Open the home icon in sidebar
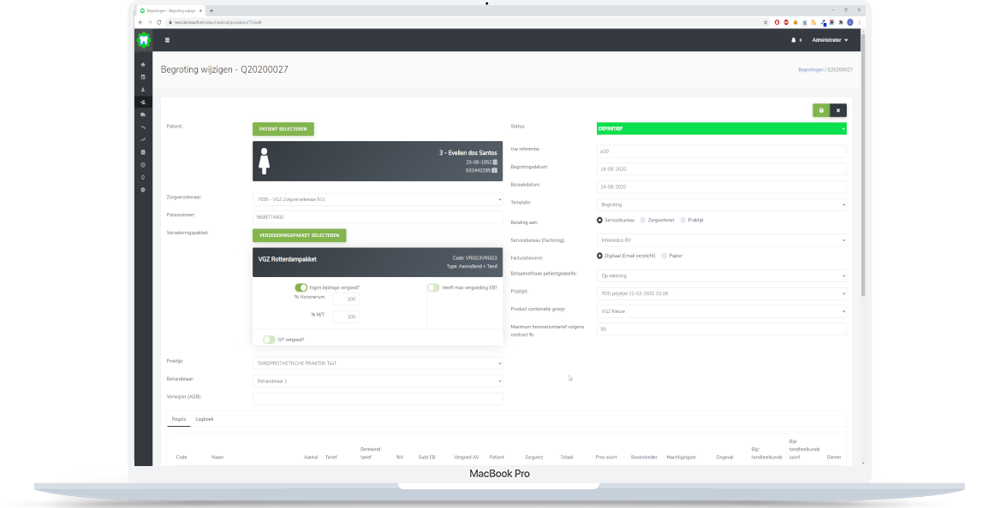The height and width of the screenshot is (508, 1006). coord(143,65)
